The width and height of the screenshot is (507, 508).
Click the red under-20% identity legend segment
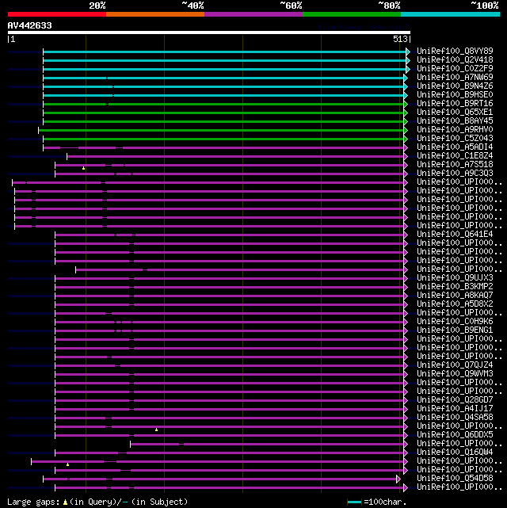pyautogui.click(x=57, y=14)
